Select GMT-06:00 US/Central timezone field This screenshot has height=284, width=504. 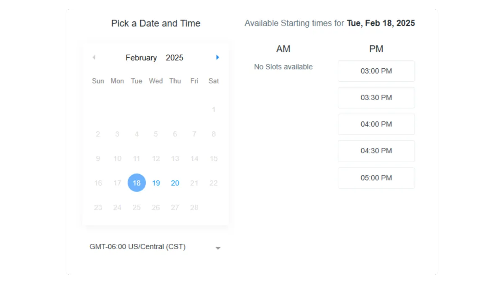155,247
